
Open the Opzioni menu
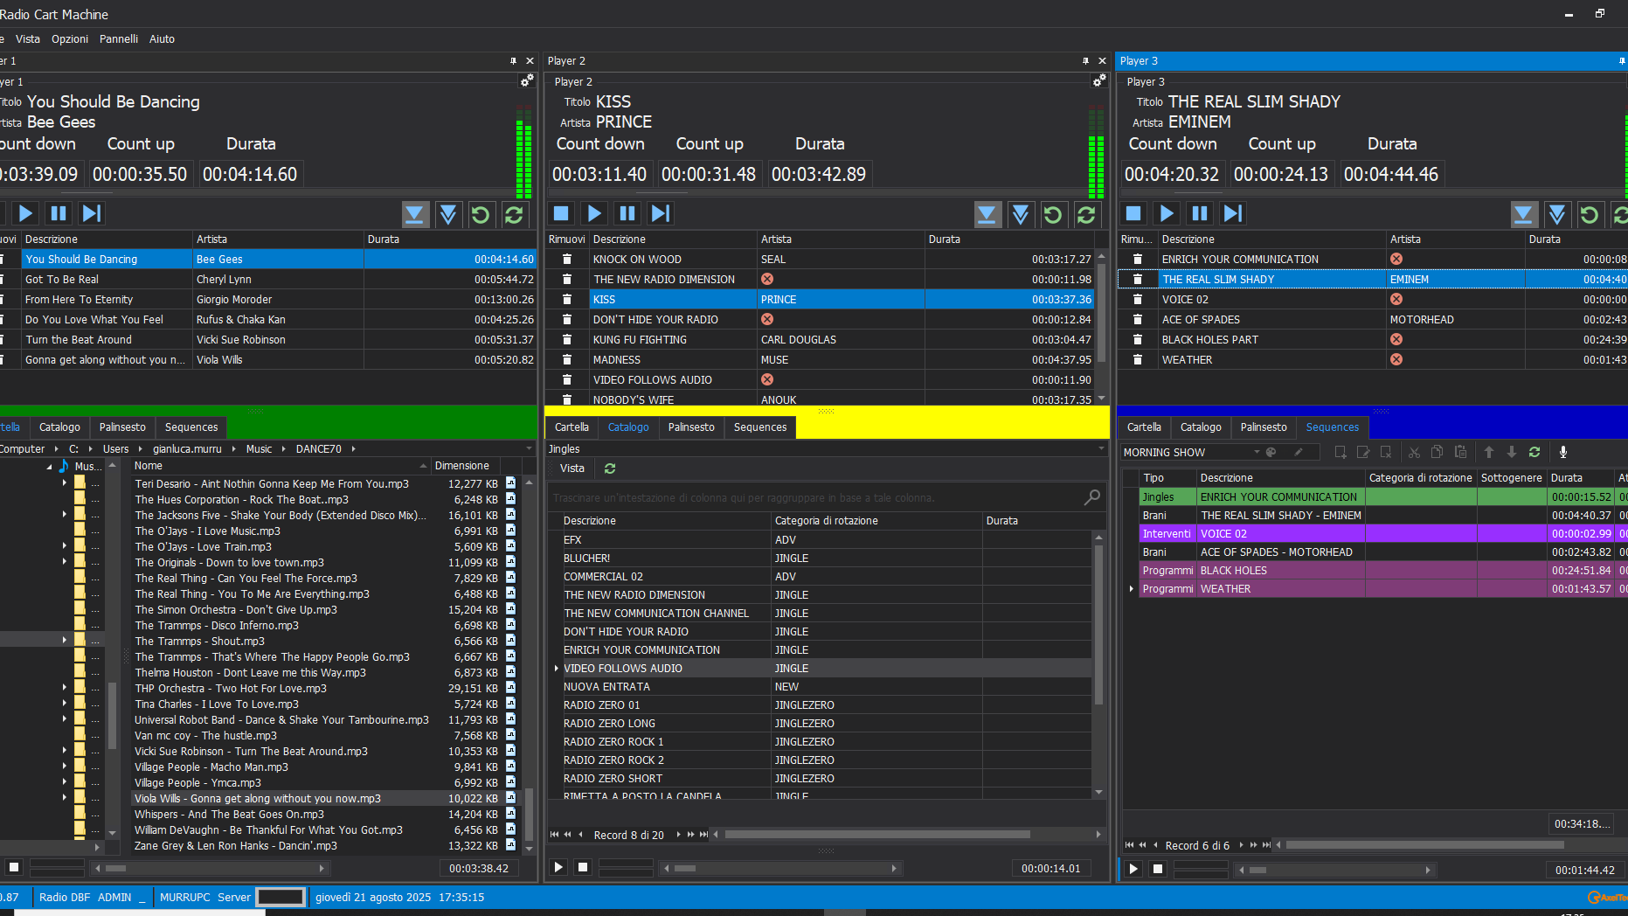pyautogui.click(x=70, y=38)
